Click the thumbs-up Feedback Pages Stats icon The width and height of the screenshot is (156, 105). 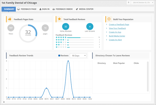pos(10,19)
